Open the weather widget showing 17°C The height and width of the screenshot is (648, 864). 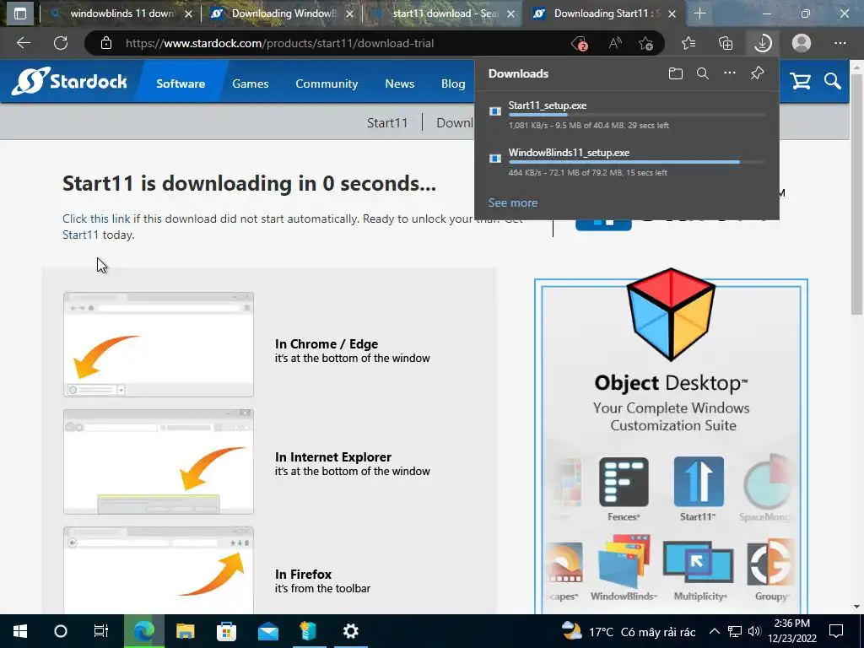click(x=628, y=631)
